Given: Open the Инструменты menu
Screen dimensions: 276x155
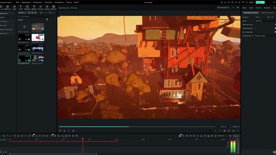Looking at the screenshot, I should [x=38, y=3].
